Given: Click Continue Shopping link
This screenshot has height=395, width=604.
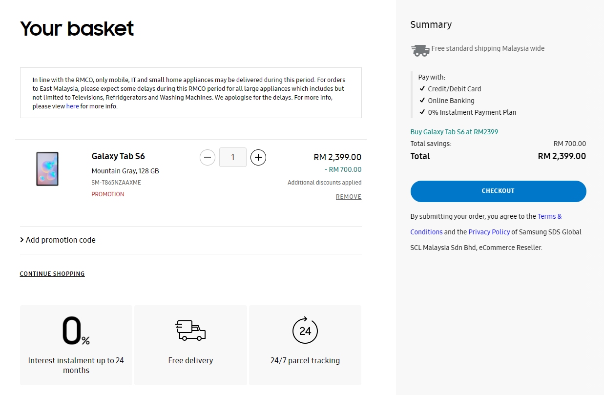Looking at the screenshot, I should point(52,274).
